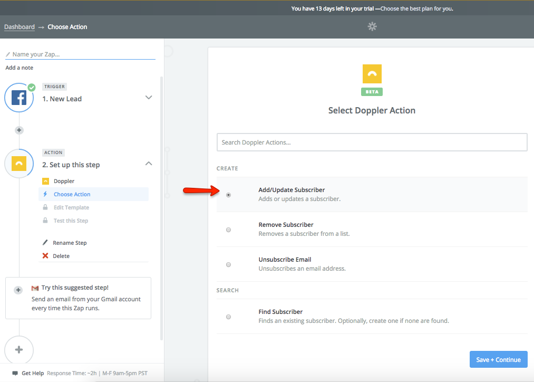This screenshot has height=382, width=534.
Task: Click the Test this Step item
Action: click(71, 221)
